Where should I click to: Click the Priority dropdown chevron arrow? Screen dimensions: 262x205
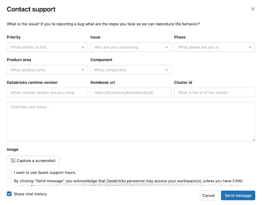(83, 47)
